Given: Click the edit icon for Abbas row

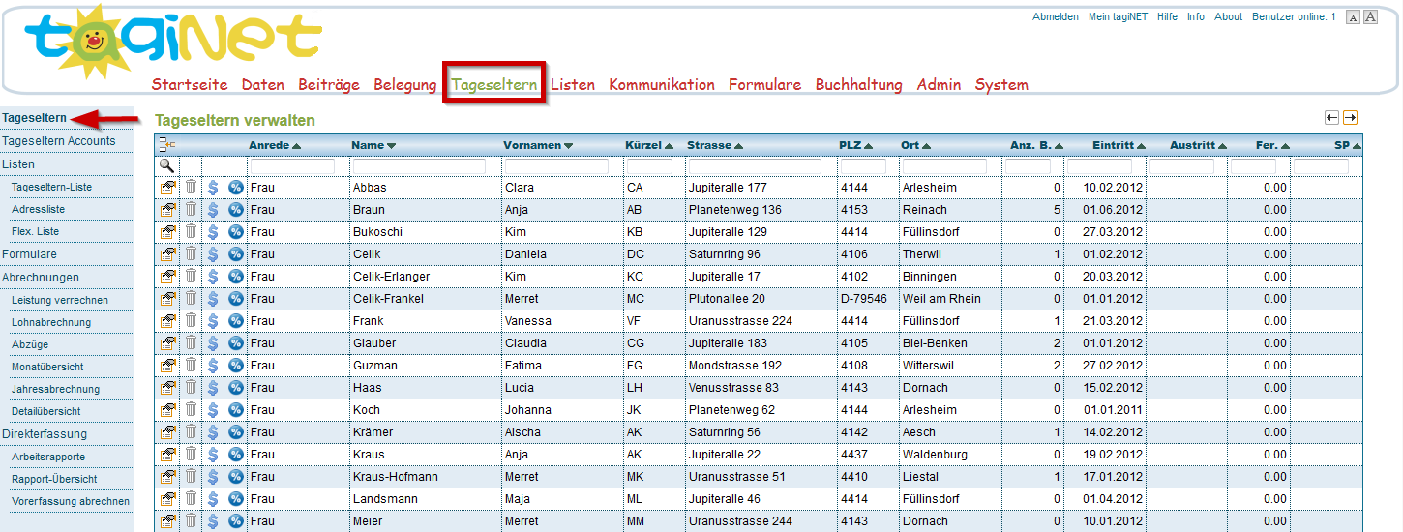Looking at the screenshot, I should (x=167, y=188).
